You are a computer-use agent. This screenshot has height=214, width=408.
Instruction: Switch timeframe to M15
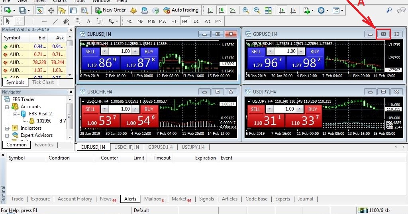151,21
